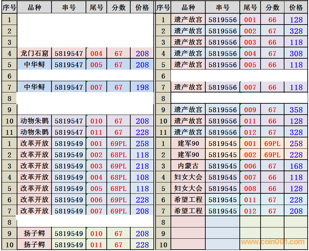Click serial 5819547 in 龙门石窟 row
Screen dimensions: 309x251
69,54
